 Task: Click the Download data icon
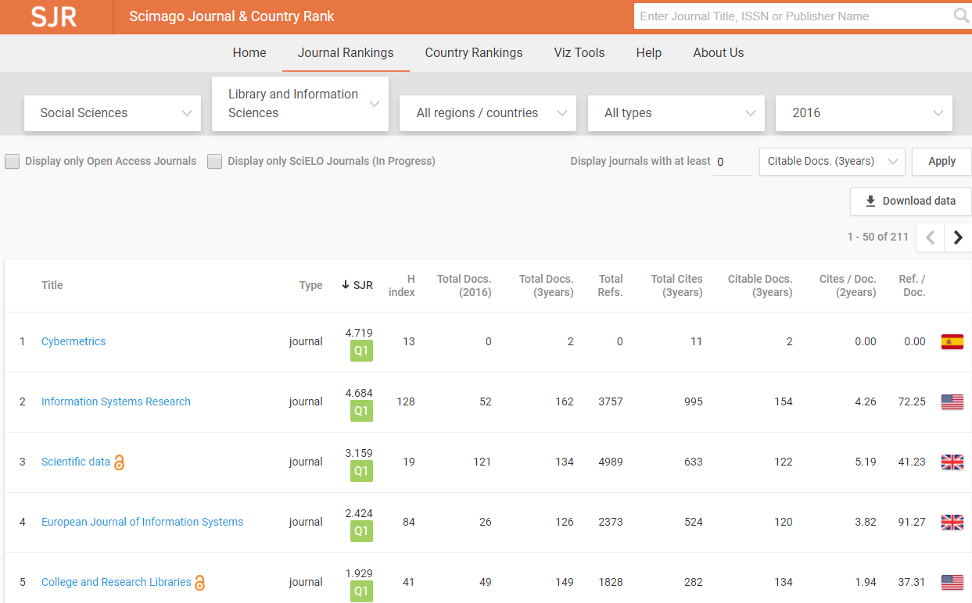870,201
